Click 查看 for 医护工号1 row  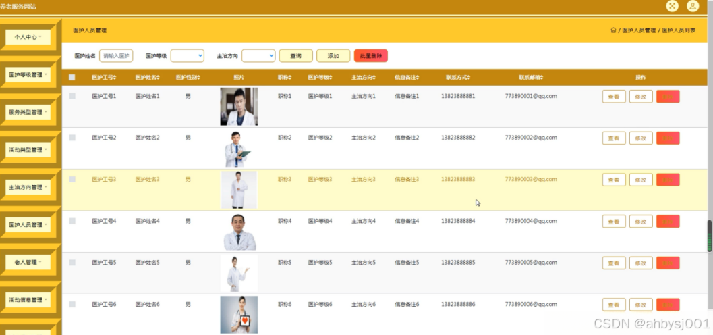coord(614,97)
